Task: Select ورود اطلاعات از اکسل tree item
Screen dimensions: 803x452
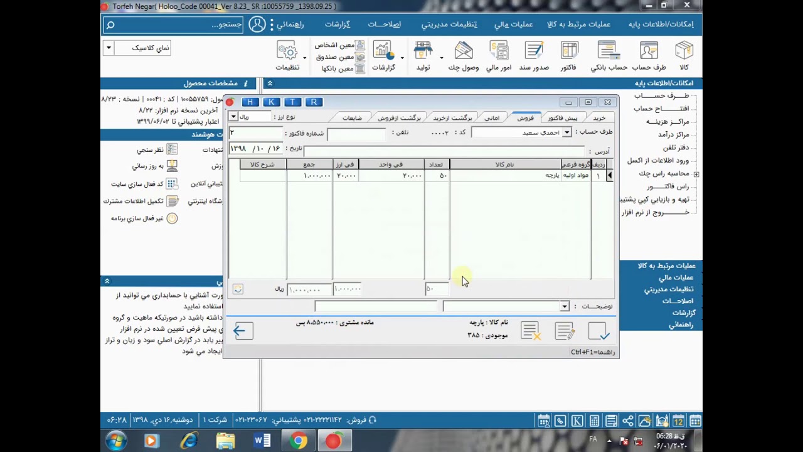Action: click(x=659, y=161)
